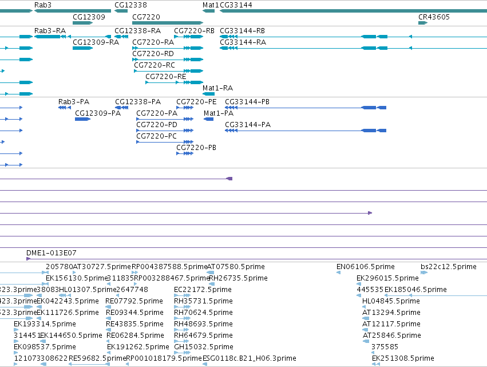This screenshot has width=487, height=367.
Task: Click the DME1-013E07 feature label
Action: (52, 253)
